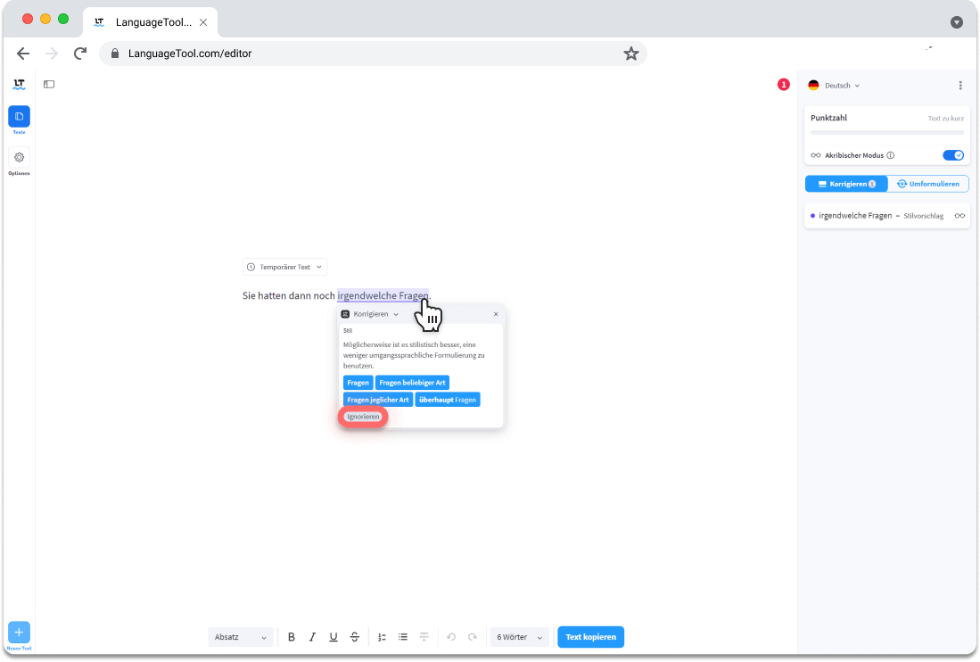Open the Deutsch language dropdown
980x662 pixels.
pos(834,86)
